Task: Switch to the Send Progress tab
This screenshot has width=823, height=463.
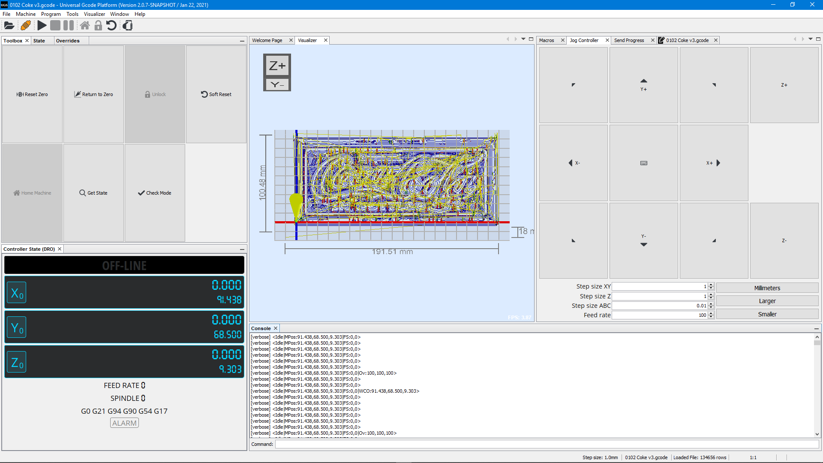Action: coord(629,40)
